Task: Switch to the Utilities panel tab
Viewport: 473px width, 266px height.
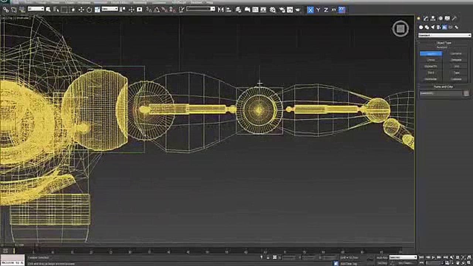Action: 454,18
